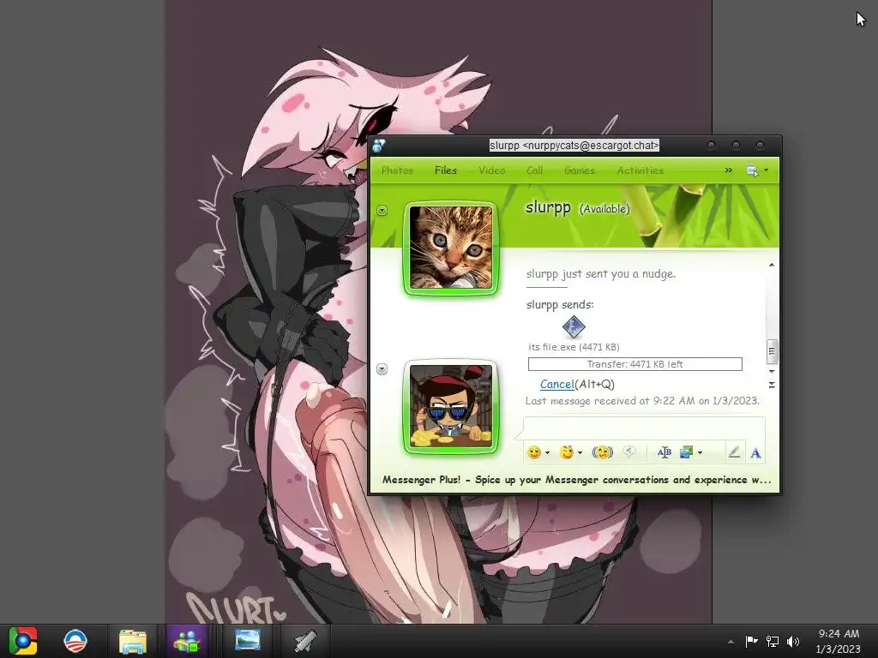Click the background image icon
The width and height of the screenshot is (878, 658).
coord(687,452)
